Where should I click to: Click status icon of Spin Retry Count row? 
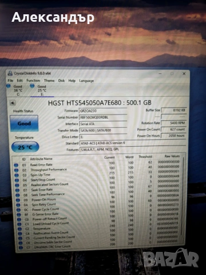[18, 205]
